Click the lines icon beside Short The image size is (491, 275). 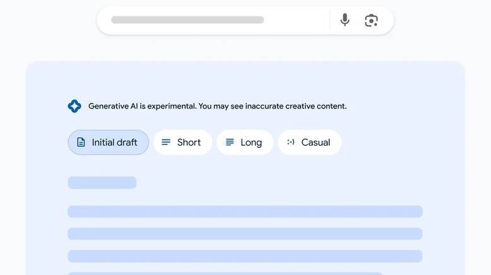click(x=166, y=143)
